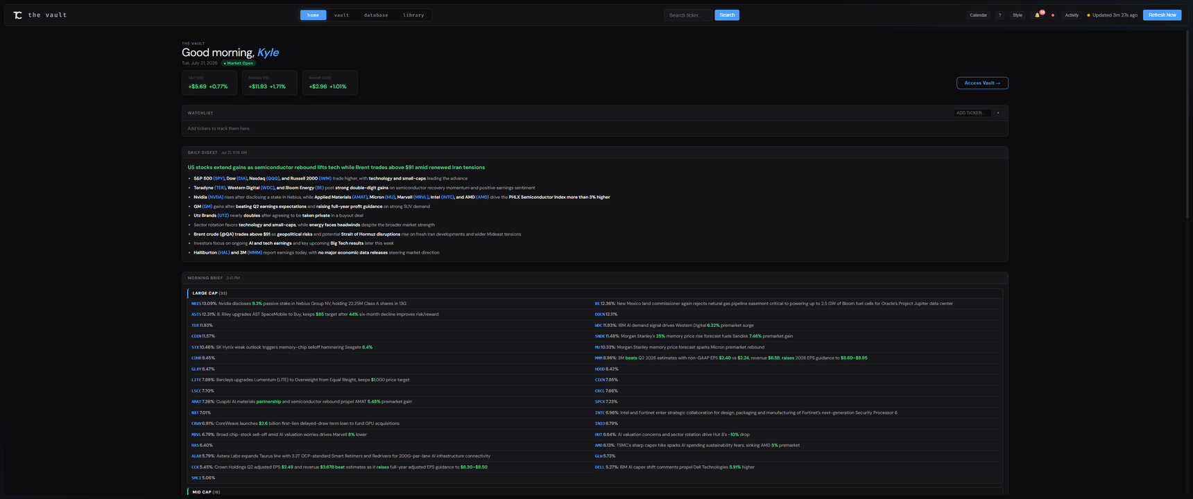Click the TER ticker in Large Cap
1193x499 pixels.
pos(195,326)
